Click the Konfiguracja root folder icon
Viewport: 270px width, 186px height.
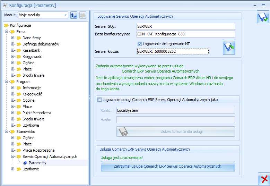pos(6,26)
